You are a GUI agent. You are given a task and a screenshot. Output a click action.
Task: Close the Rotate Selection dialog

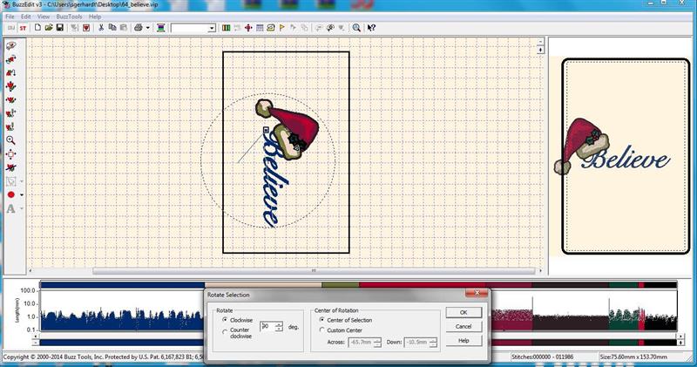[477, 293]
